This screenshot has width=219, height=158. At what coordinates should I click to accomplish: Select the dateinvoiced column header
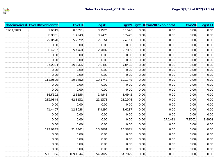click(16, 25)
